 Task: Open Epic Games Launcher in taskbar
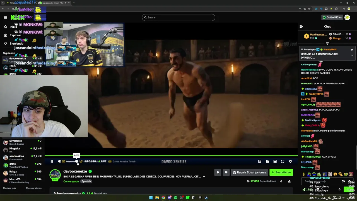point(200,198)
